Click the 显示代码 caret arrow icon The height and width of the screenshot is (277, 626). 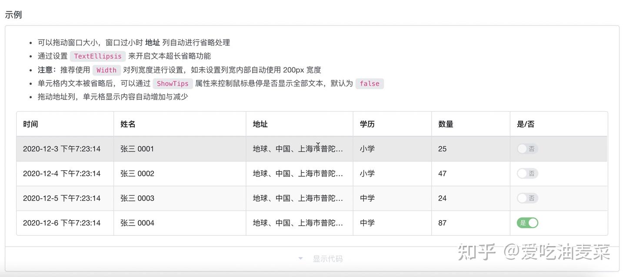(300, 259)
